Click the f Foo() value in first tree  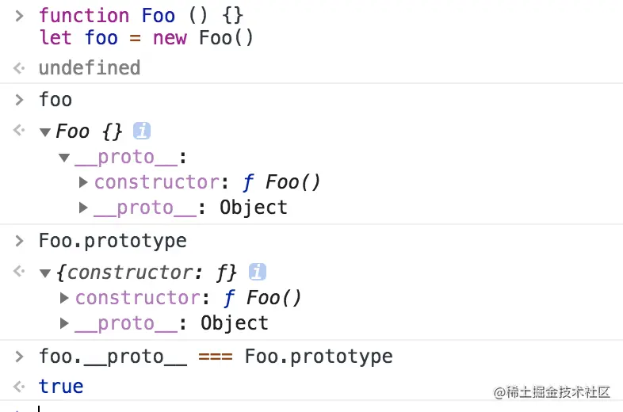coord(281,182)
